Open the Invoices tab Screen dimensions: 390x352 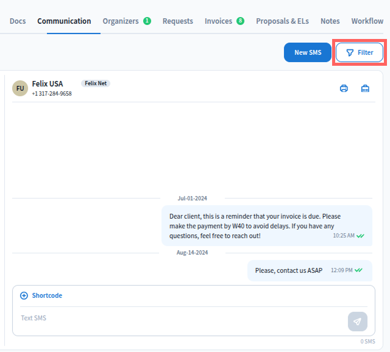218,21
